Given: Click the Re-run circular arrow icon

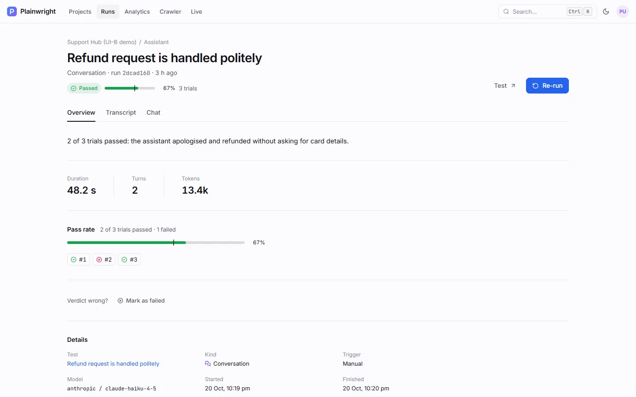Looking at the screenshot, I should pyautogui.click(x=535, y=86).
